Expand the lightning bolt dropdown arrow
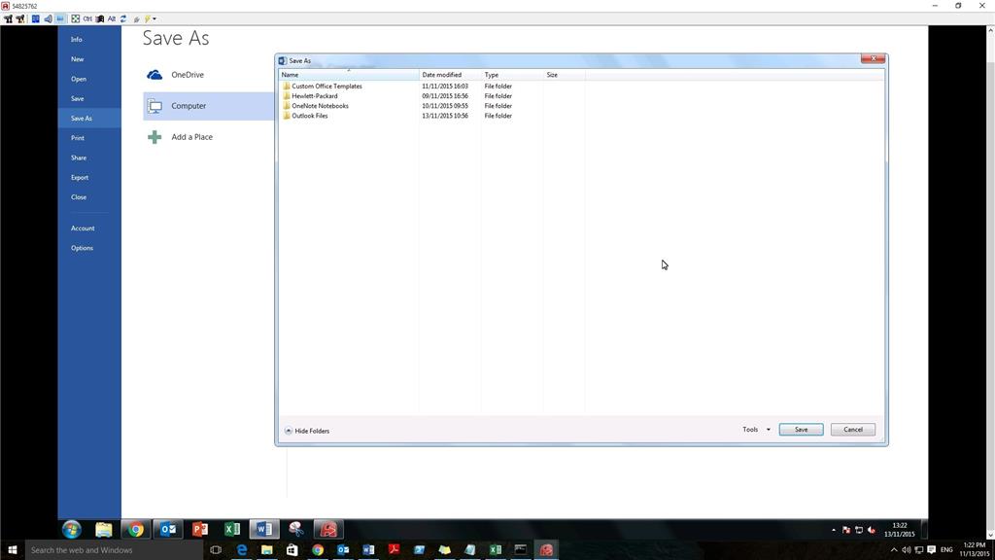Viewport: 995px width, 560px height. (154, 19)
